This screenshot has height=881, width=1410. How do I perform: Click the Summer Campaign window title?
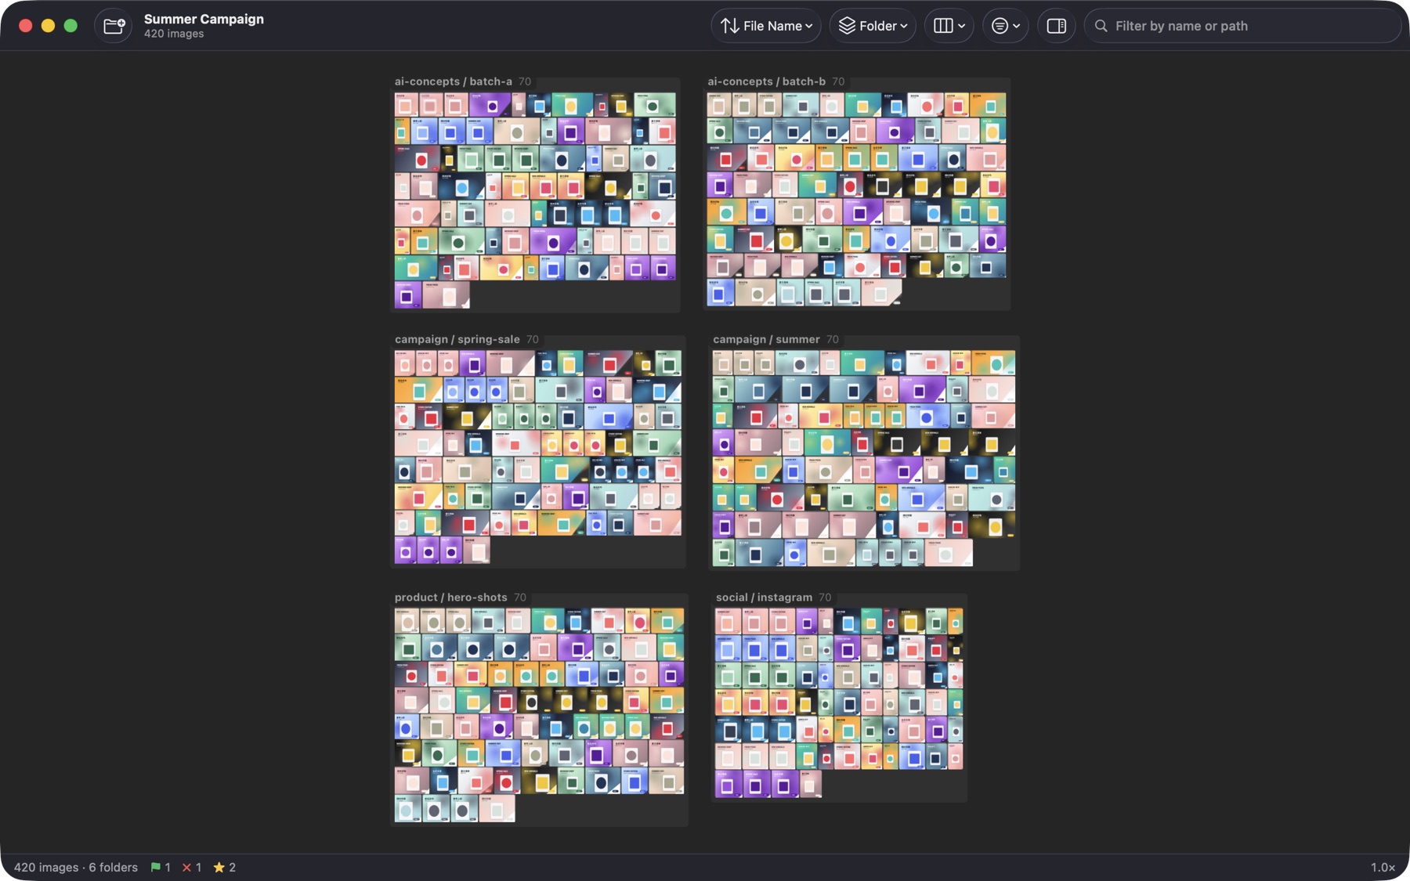204,19
